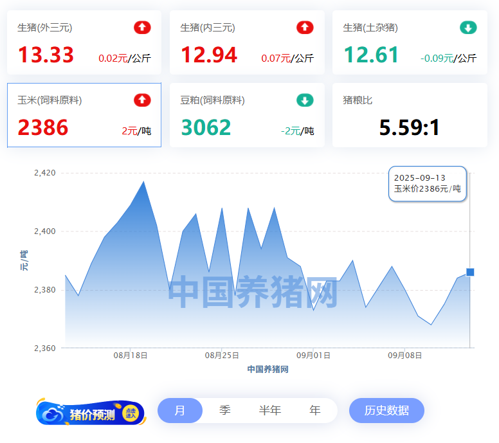499x443 pixels.
Task: Open the 猪价预测 banner
Action: 91,412
